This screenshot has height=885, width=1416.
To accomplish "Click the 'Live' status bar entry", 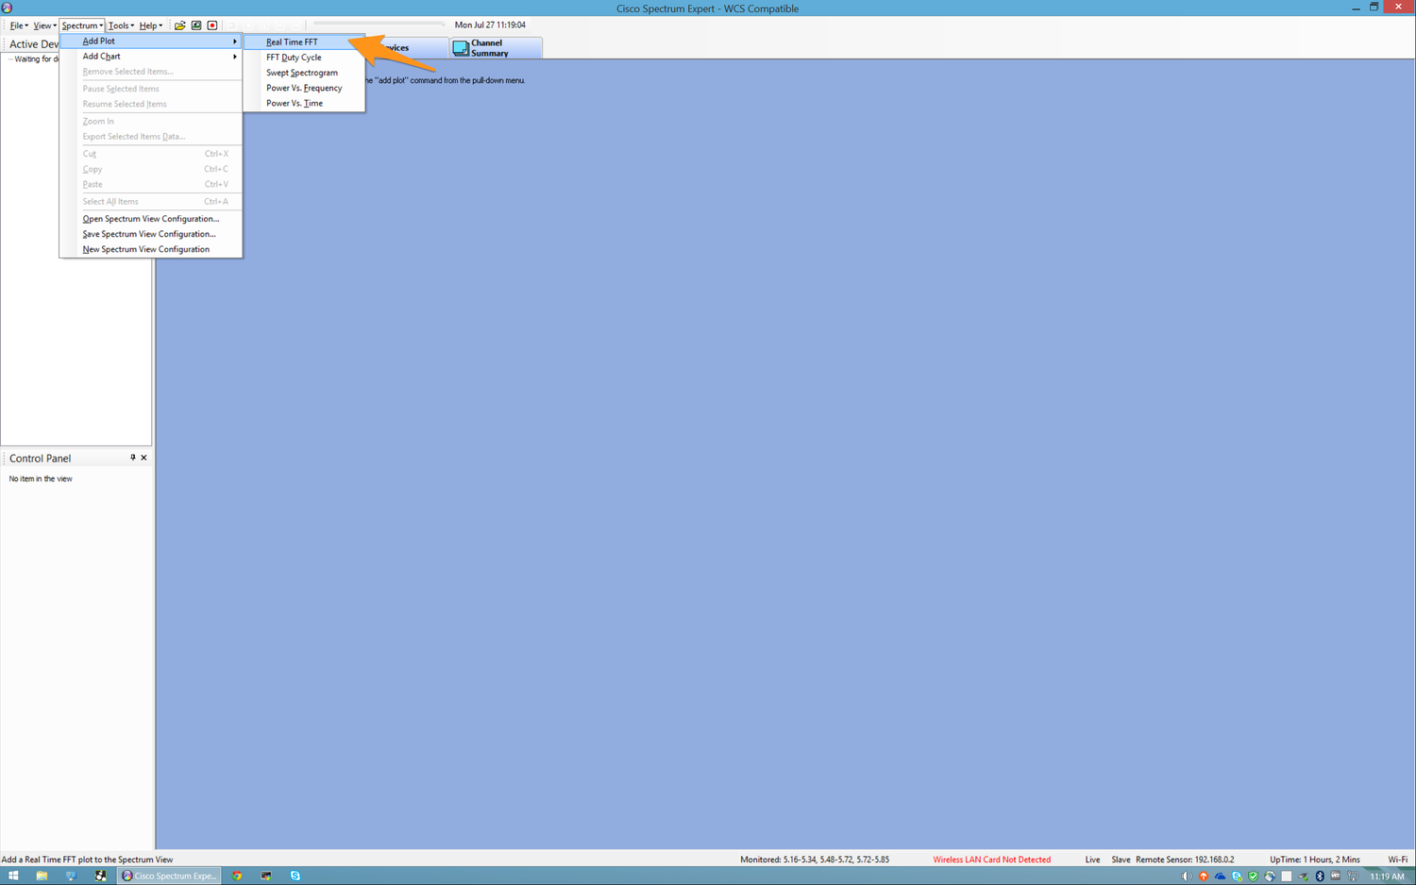I will coord(1092,860).
